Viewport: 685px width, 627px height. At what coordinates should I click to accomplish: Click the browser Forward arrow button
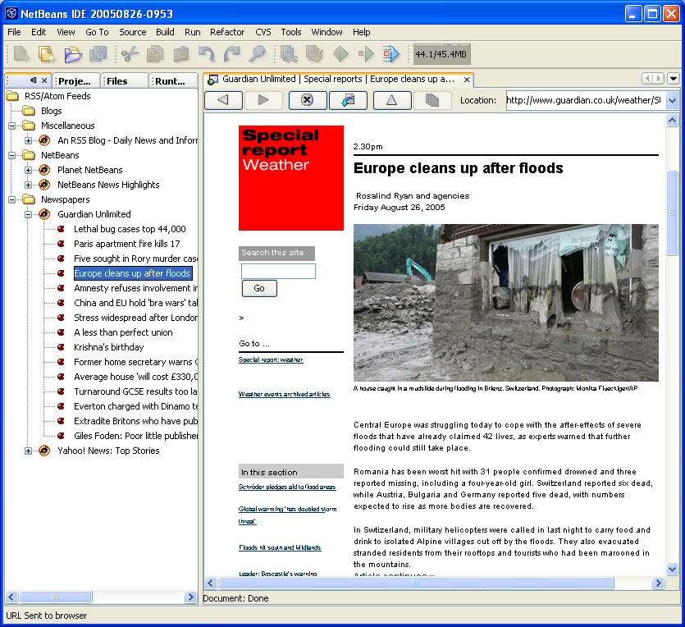pos(263,100)
